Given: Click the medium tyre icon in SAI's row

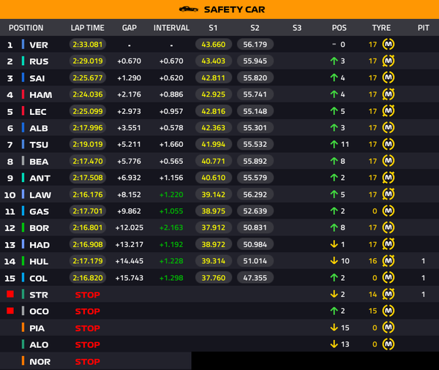Looking at the screenshot, I should click(x=389, y=78).
